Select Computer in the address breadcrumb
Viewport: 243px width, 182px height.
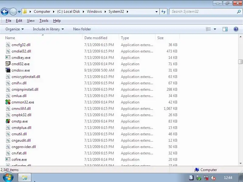(42, 12)
